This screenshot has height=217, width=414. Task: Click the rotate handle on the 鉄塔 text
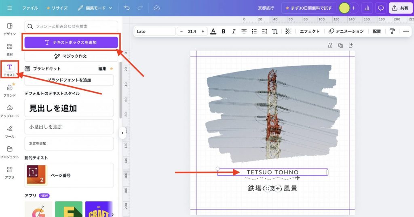(268, 188)
